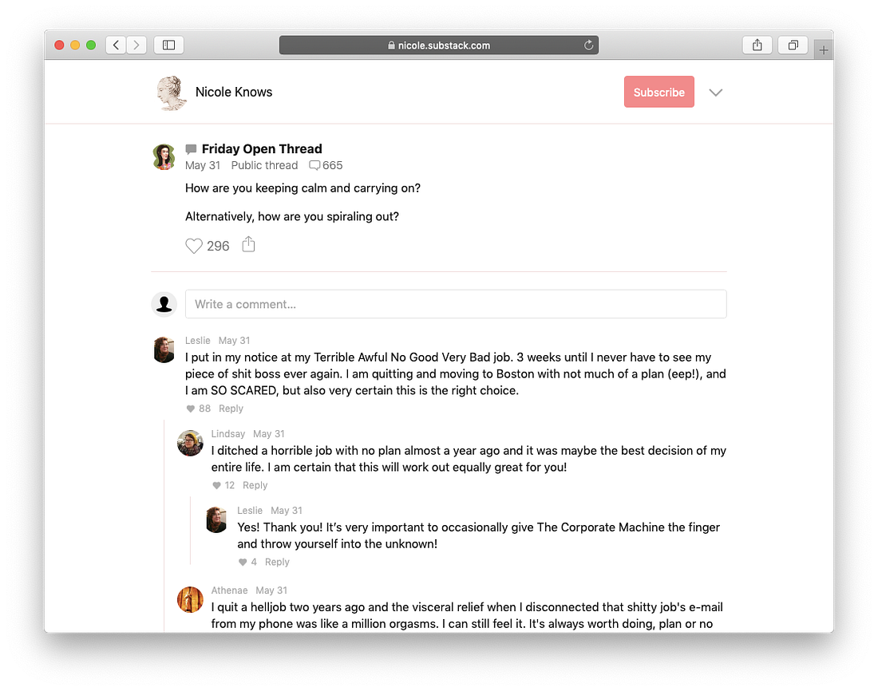Click May 31 timestamp on Athenae's comment

coord(271,590)
